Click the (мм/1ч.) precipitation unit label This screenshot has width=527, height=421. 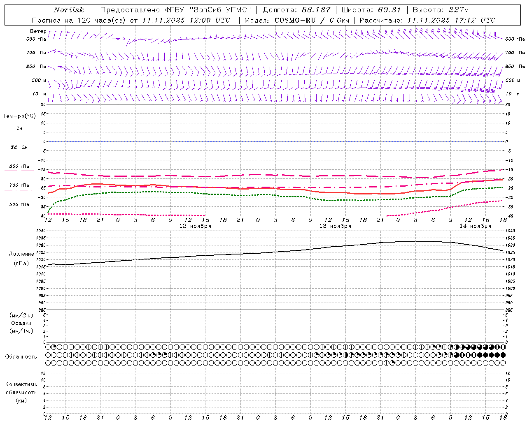tap(21, 331)
